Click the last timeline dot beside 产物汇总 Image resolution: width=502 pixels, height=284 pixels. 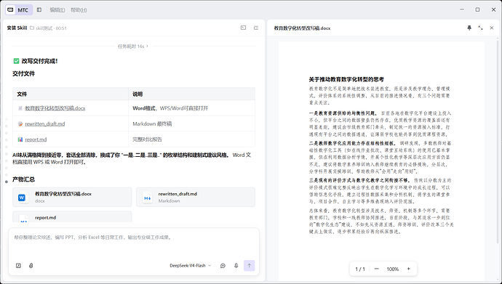(x=7, y=182)
